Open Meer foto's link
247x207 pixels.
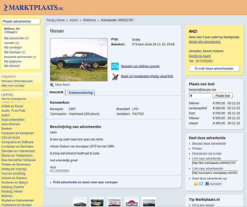(62, 85)
